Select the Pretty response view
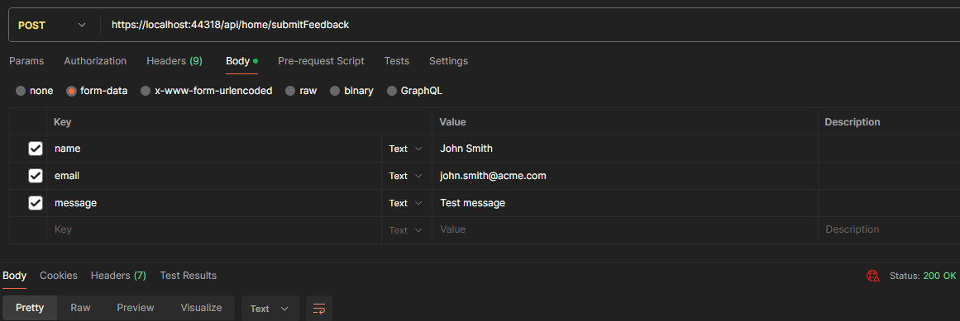This screenshot has height=321, width=960. [30, 308]
